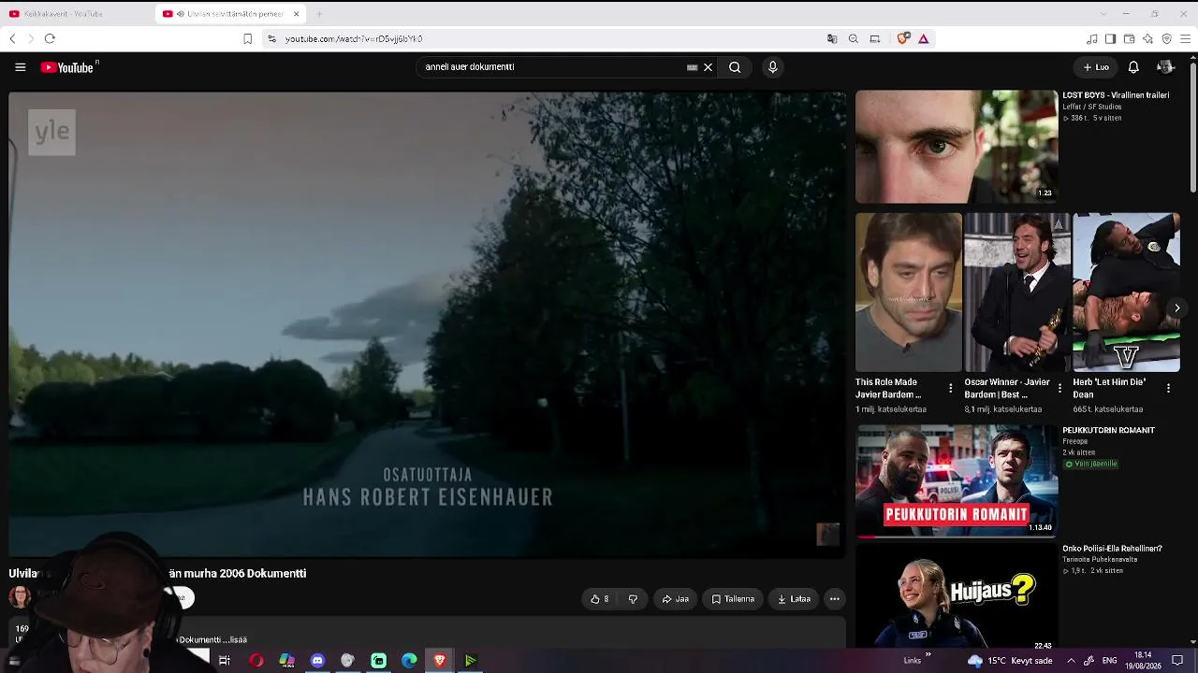Open the on-screen keyboard icon in search
Viewport: 1198px width, 673px height.
693,67
